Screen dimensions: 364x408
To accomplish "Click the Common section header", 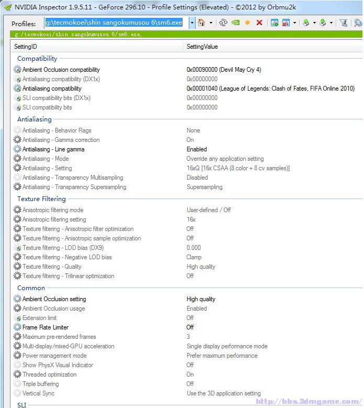I will [31, 288].
